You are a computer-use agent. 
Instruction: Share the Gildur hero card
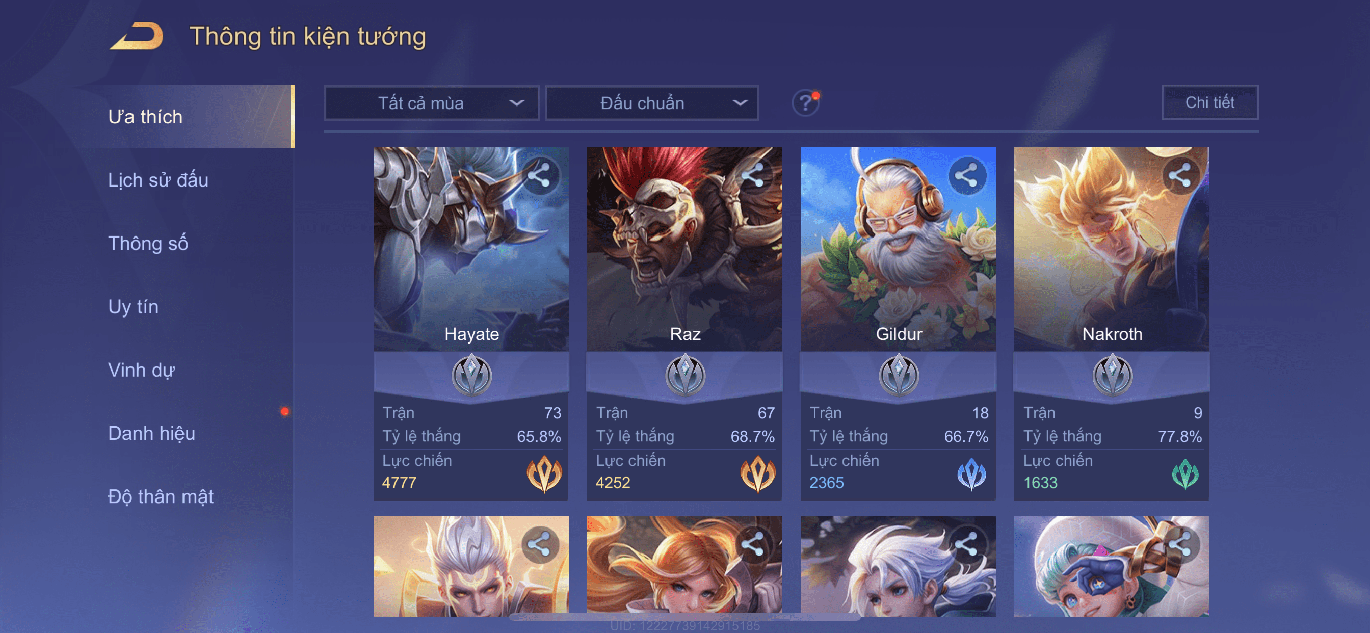(x=967, y=175)
